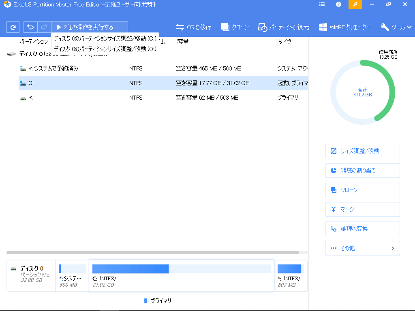The image size is (415, 311).
Task: Click the refresh icon in toolbar
Action: click(x=13, y=27)
